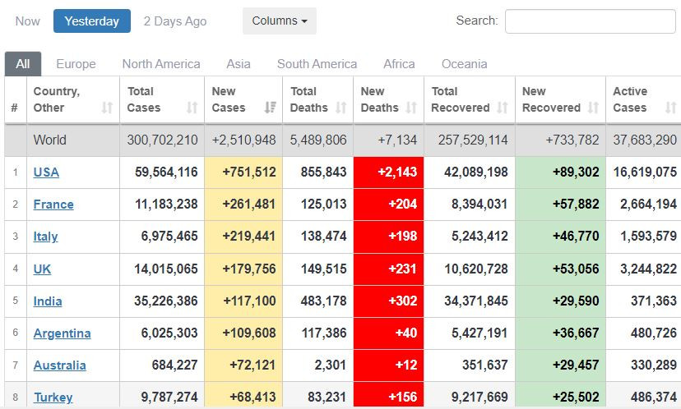Select World new deaths +7,134

pyautogui.click(x=397, y=140)
